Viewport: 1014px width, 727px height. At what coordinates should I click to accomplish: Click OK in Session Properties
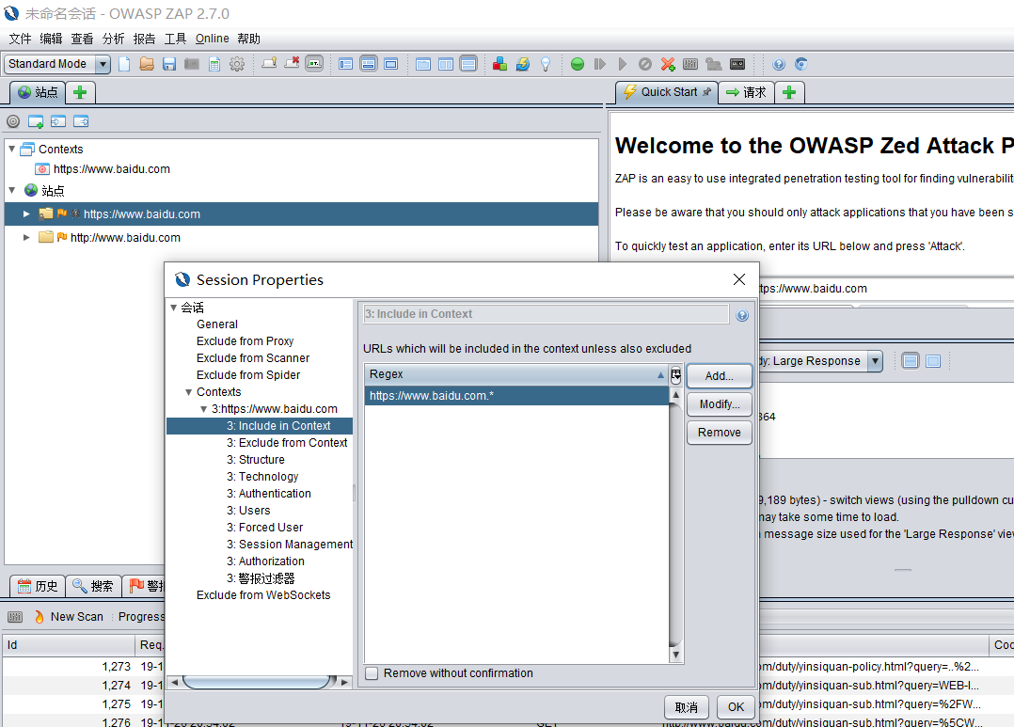pos(736,707)
